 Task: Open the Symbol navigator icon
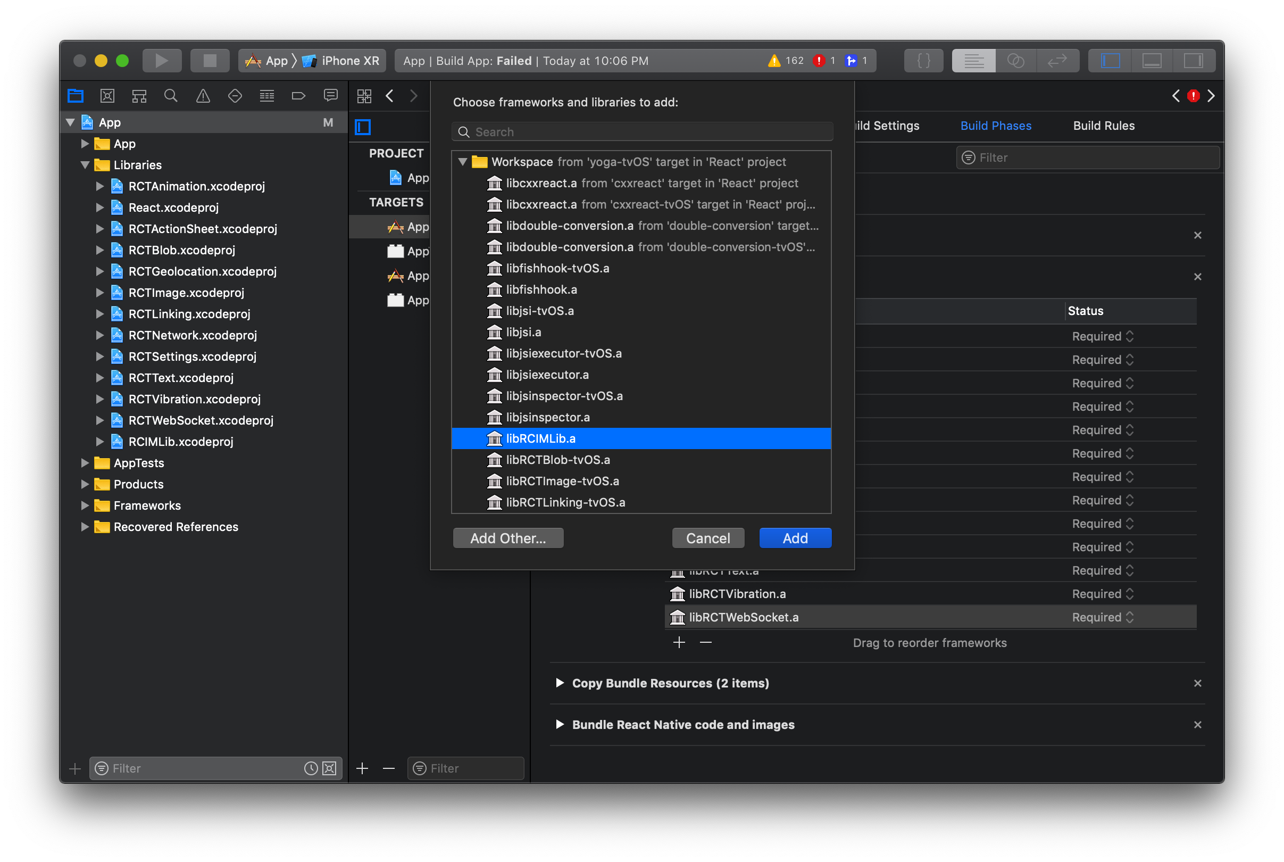click(x=139, y=96)
